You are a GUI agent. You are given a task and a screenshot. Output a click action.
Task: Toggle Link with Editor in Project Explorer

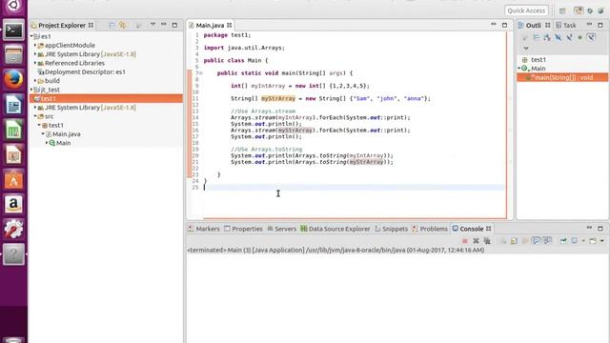point(123,26)
